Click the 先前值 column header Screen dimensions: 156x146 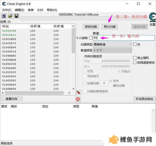58,26
